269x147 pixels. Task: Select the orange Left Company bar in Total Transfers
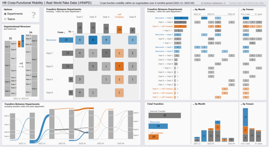point(153,137)
